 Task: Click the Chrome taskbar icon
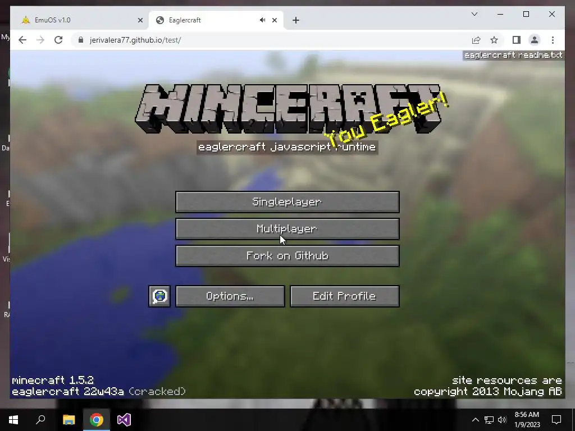click(x=97, y=420)
